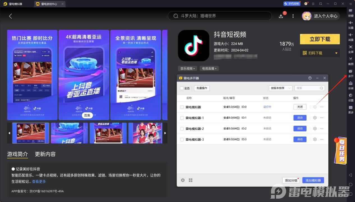This screenshot has height=202, width=355.
Task: Open the download manager icon with badge
Action: 281,16
